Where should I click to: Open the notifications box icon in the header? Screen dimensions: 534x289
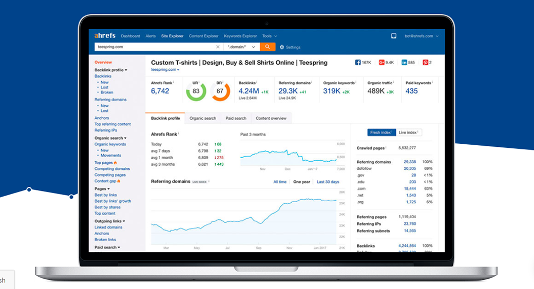[x=394, y=36]
